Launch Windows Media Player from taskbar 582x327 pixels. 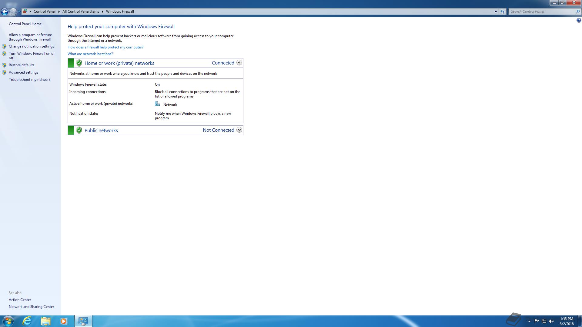pos(64,321)
